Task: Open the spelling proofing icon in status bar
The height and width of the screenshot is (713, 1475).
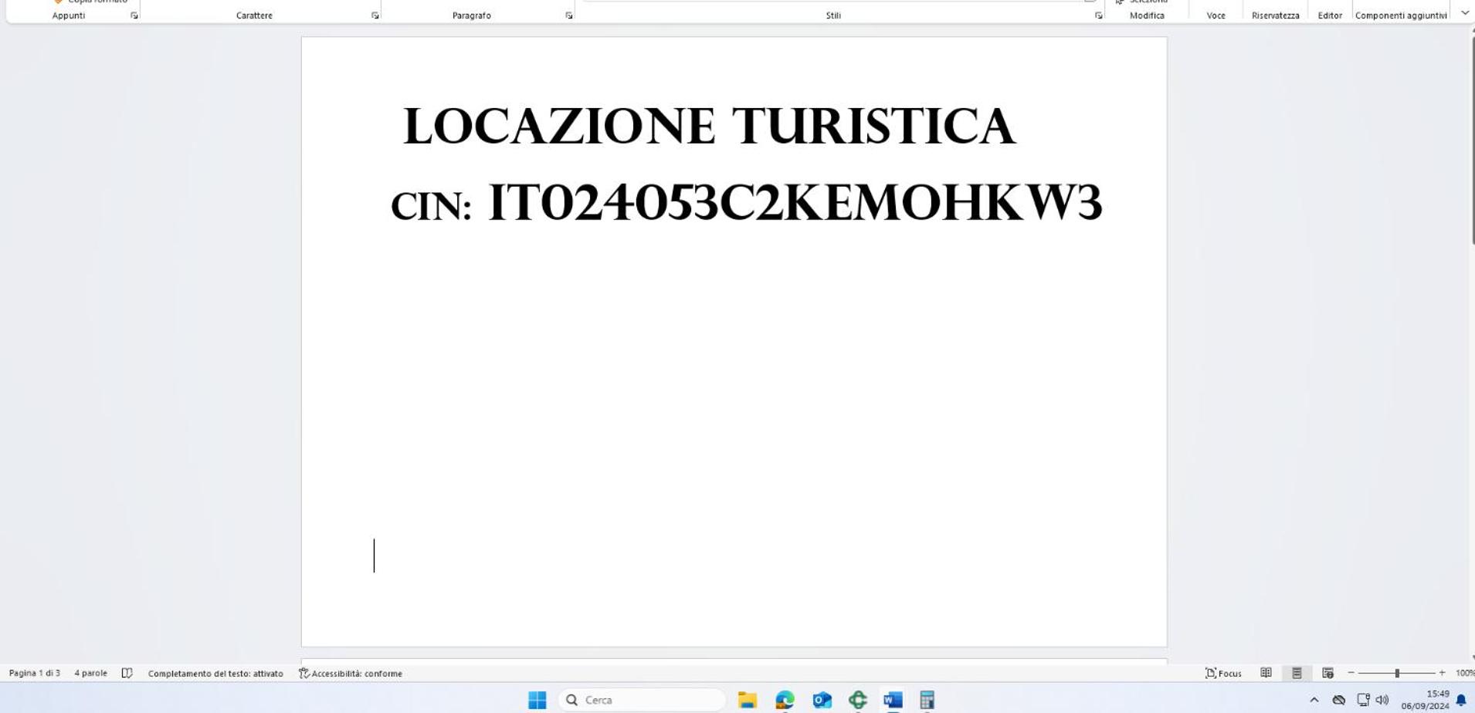Action: click(127, 673)
